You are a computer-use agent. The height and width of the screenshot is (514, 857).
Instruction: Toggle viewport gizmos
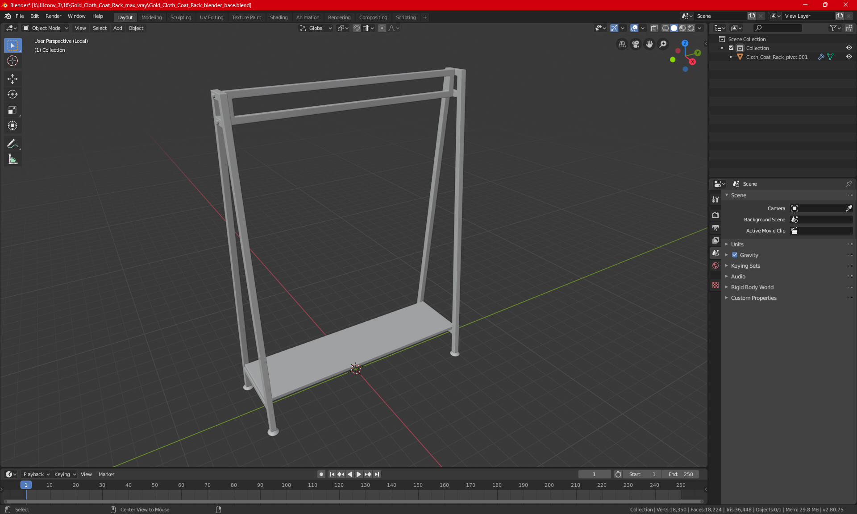[x=614, y=28]
